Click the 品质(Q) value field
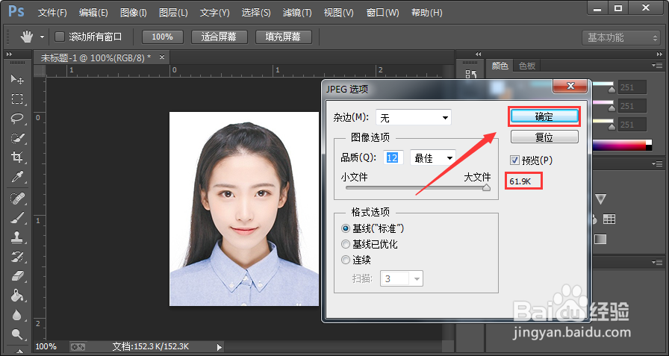Viewport: 669px width, 356px height. [393, 157]
